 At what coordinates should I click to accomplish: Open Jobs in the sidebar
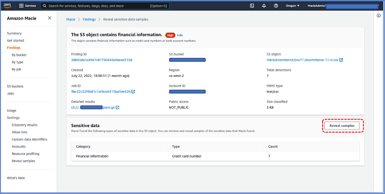pyautogui.click(x=10, y=94)
